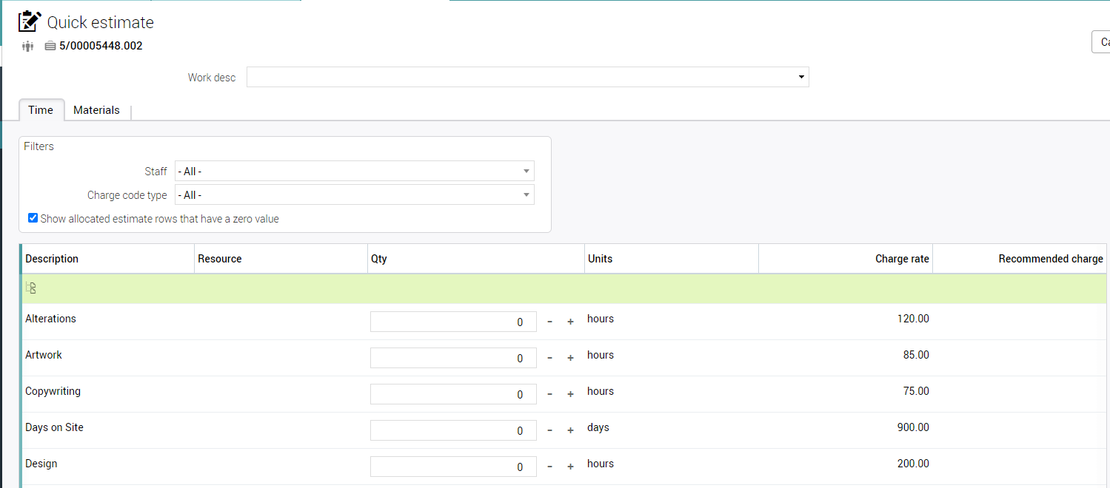Expand the Charge code type dropdown

coord(354,195)
